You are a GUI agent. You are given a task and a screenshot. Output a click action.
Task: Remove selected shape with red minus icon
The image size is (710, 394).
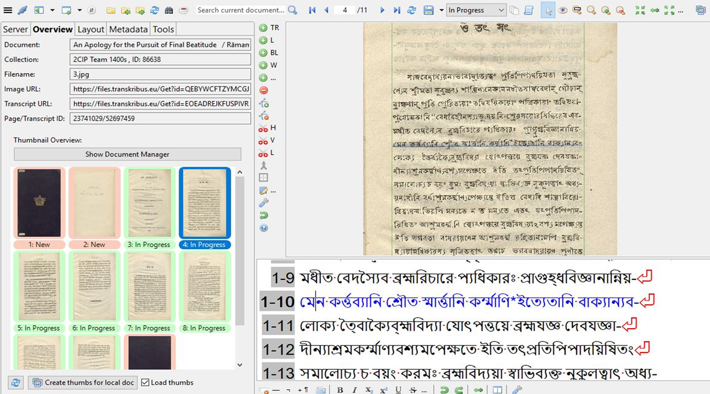coord(264,90)
